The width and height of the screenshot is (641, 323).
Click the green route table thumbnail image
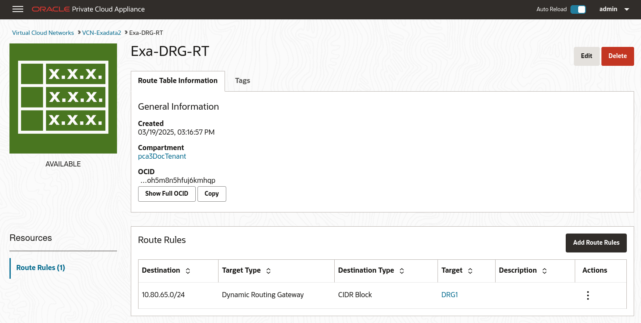63,98
